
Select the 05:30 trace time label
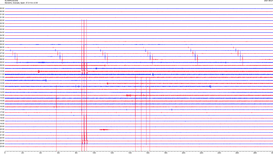(x=2, y=41)
